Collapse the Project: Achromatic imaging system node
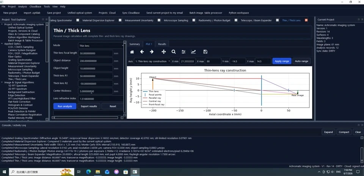Screen dimensions: 364x176 coord(2,24)
